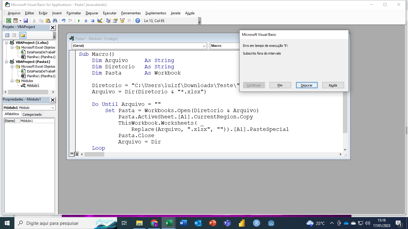Click the Toolbox icon in toolbar
The image size is (408, 229).
coord(129,21)
